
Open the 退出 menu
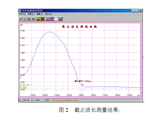[48, 14]
